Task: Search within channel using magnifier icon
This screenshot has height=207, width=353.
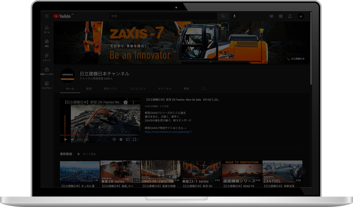Action: point(203,88)
